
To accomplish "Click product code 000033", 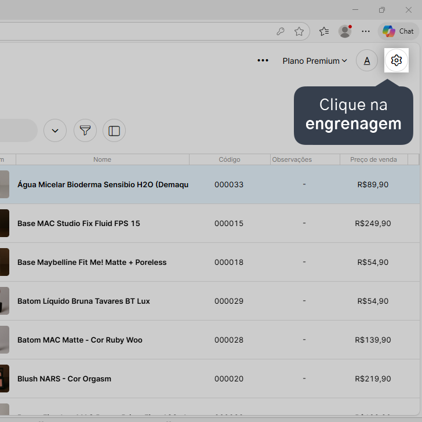I will pyautogui.click(x=229, y=184).
